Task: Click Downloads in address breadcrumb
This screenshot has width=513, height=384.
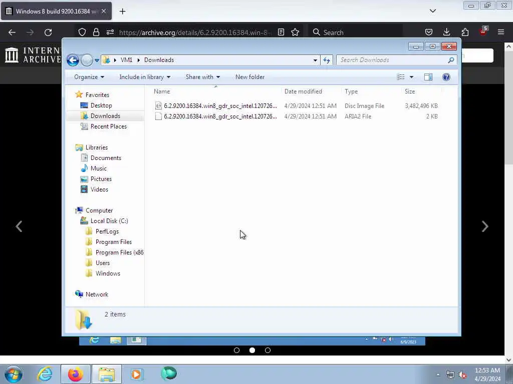Action: (159, 60)
